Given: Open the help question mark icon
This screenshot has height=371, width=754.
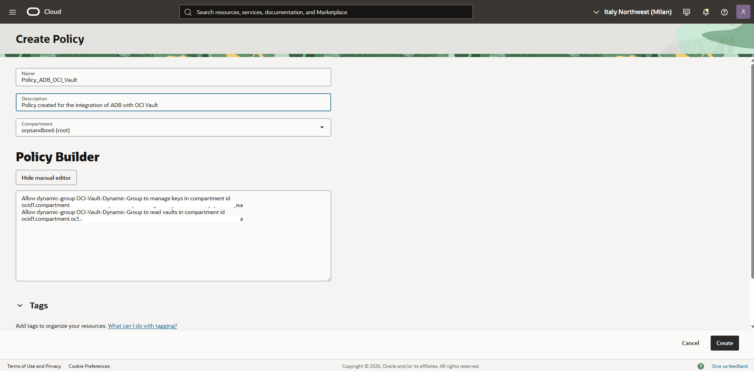Looking at the screenshot, I should point(724,12).
